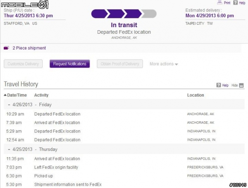Select Shipment information sent to FedEx row
The height and width of the screenshot is (188, 248).
coord(124,185)
